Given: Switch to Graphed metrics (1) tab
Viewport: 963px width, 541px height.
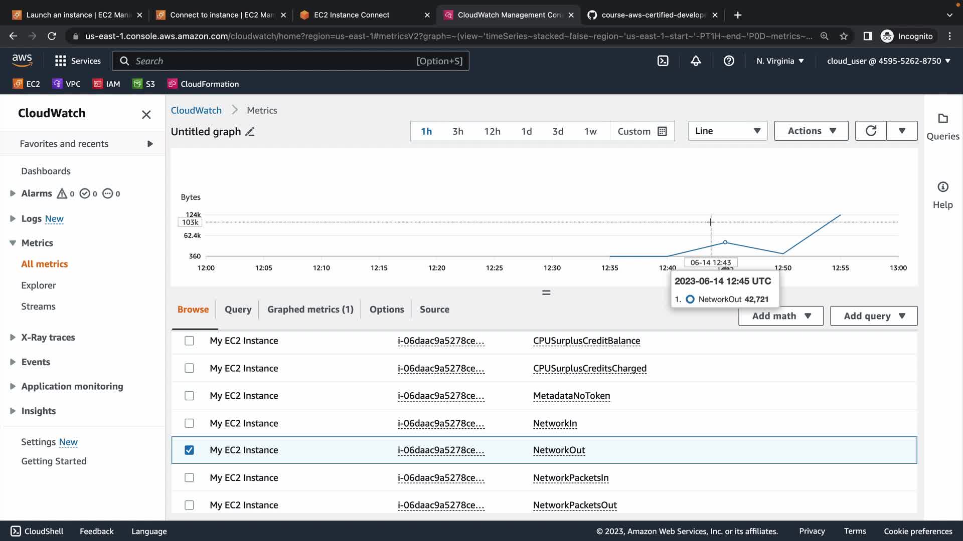Looking at the screenshot, I should click(x=310, y=310).
